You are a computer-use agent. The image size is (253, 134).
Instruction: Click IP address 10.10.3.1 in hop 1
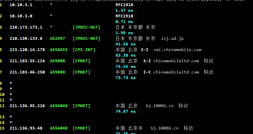[21, 5]
